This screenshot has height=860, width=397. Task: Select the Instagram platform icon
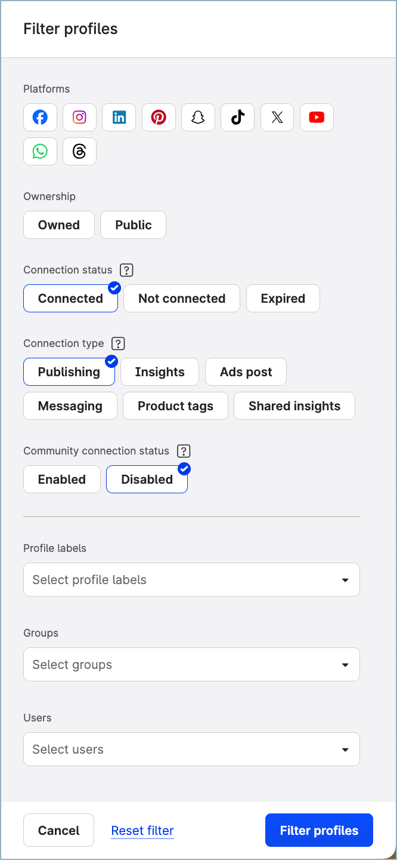[x=79, y=117]
